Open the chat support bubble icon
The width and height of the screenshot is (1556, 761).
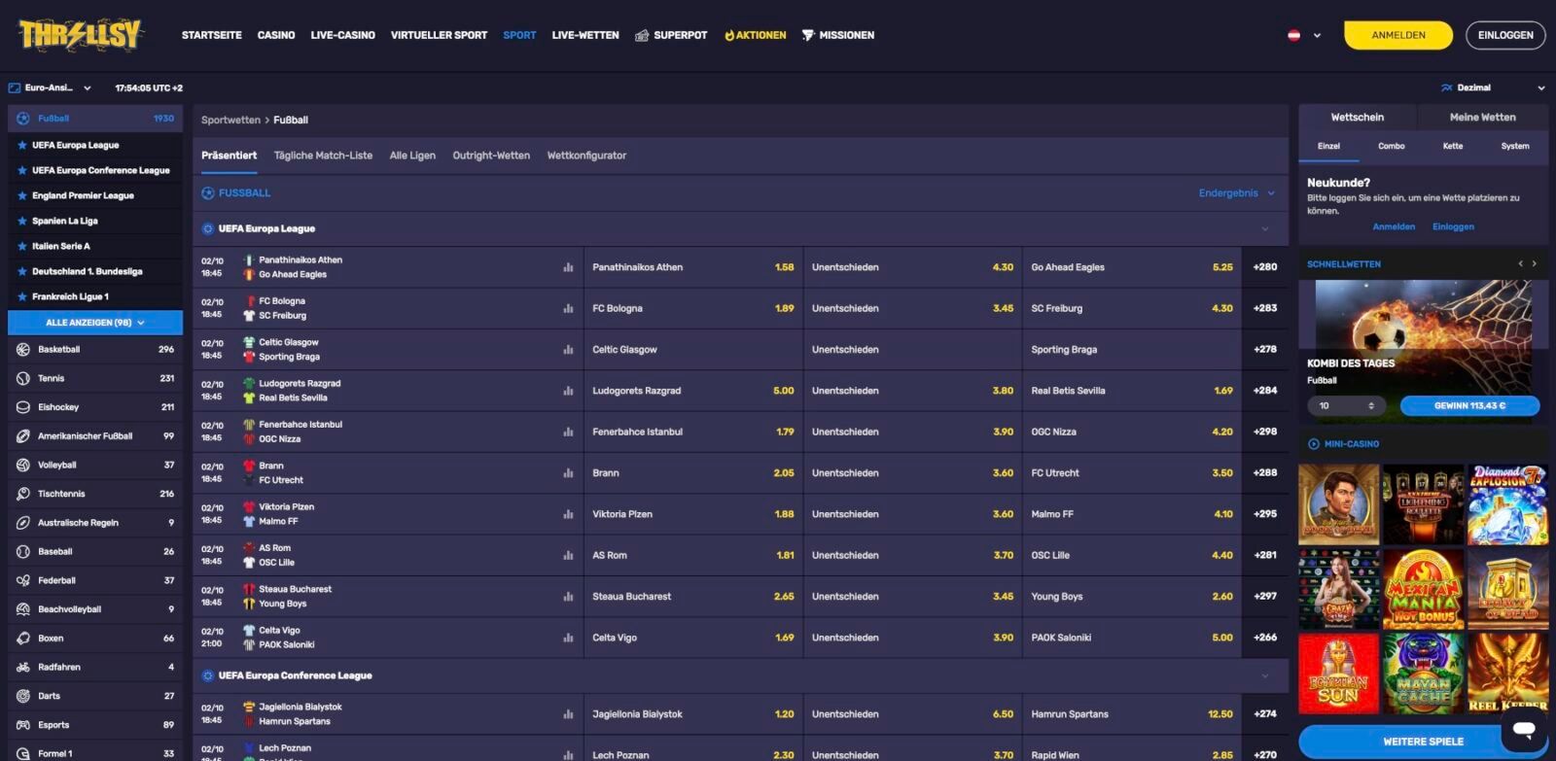1523,729
